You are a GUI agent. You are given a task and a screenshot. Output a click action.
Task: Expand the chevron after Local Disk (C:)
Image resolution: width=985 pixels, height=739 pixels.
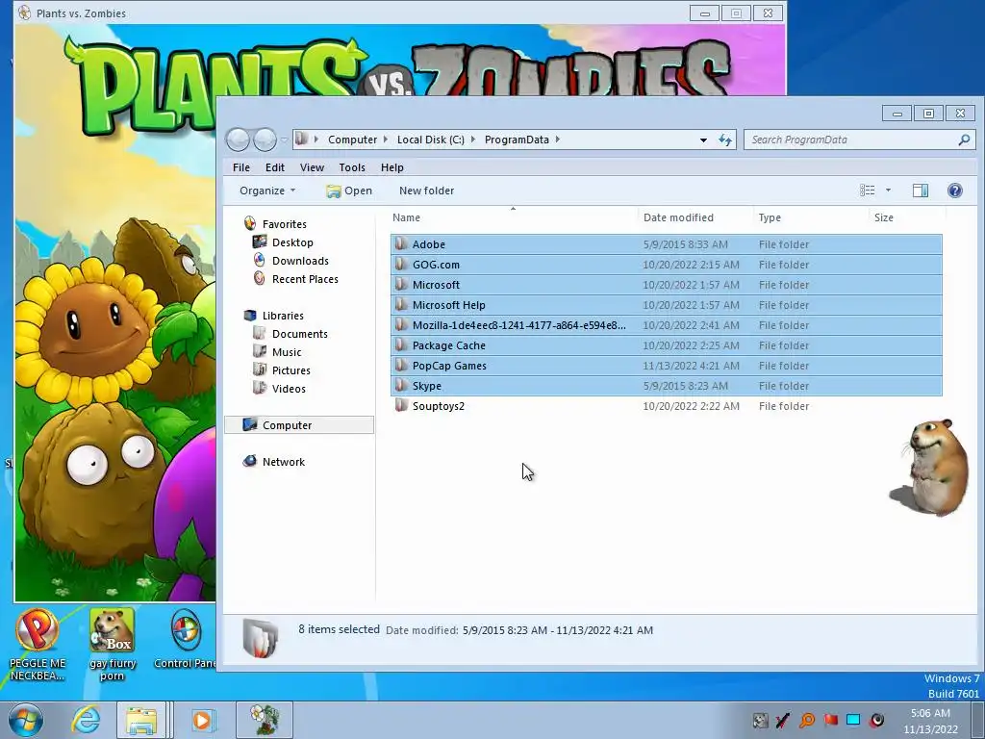(473, 140)
